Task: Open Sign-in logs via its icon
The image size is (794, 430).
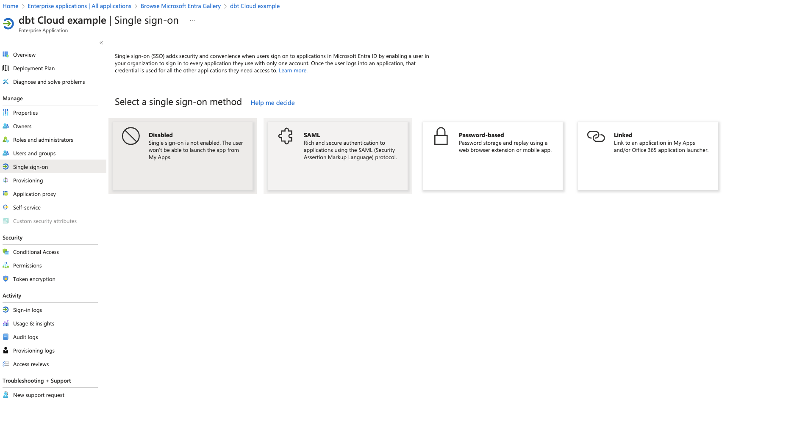Action: click(x=6, y=310)
